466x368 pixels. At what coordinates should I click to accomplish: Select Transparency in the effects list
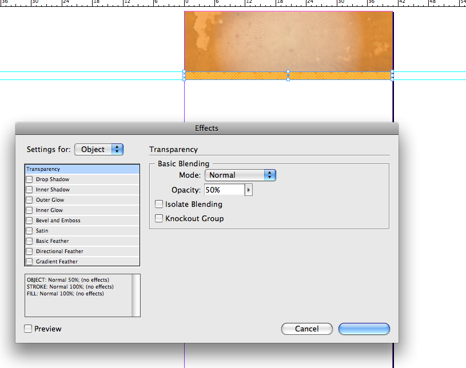tap(82, 169)
